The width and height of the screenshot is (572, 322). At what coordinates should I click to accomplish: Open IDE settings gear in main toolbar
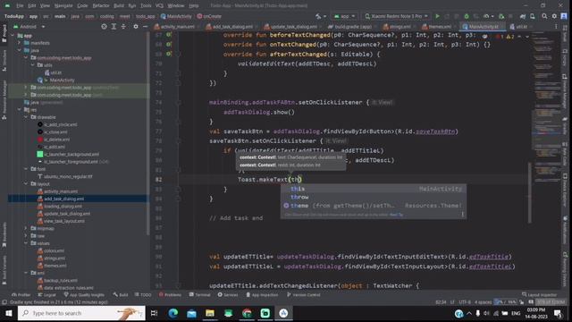coord(554,16)
